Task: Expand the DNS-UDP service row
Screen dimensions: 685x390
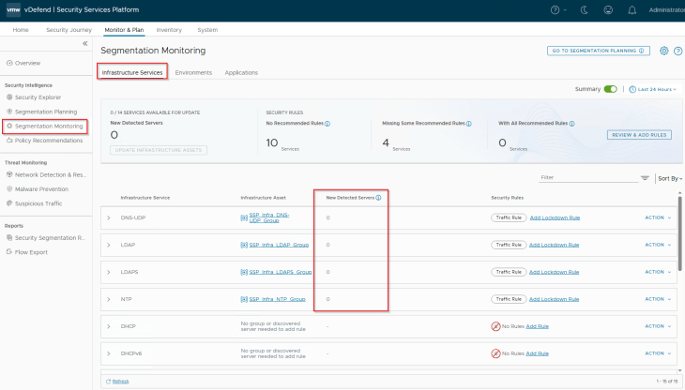Action: point(109,217)
